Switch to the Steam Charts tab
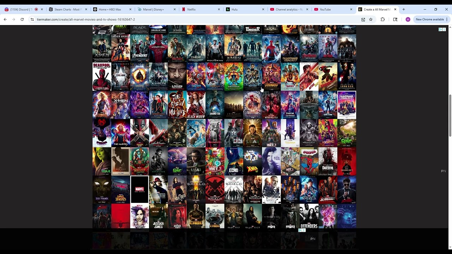This screenshot has width=452, height=254. tap(68, 10)
